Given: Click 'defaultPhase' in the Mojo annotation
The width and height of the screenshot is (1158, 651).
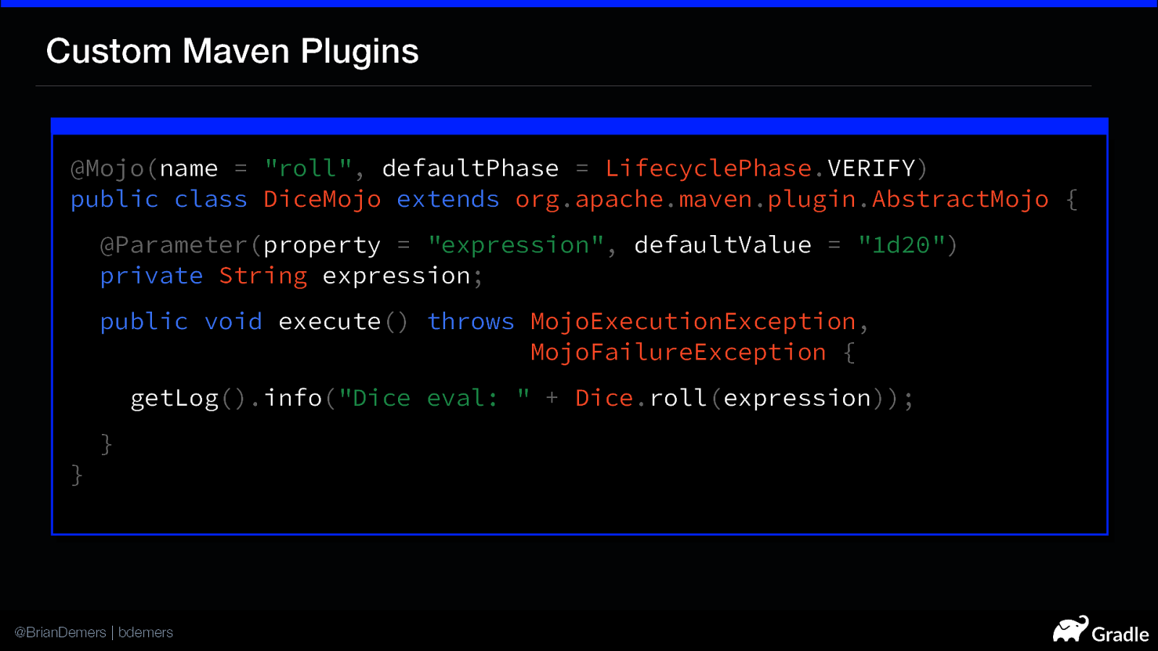Looking at the screenshot, I should (470, 169).
